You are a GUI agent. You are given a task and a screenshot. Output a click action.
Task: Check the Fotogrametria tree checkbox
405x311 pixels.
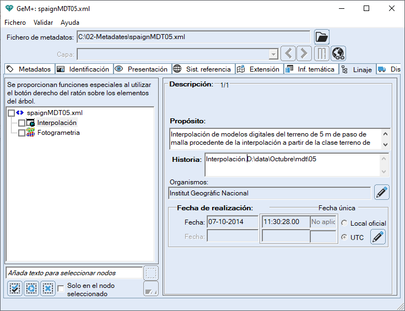coord(21,133)
